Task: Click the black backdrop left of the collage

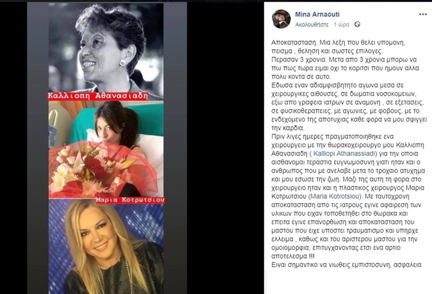Action: 13,147
